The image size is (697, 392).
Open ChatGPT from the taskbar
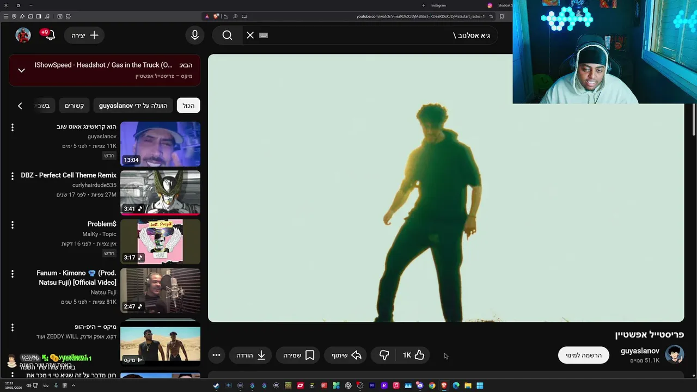pos(348,385)
